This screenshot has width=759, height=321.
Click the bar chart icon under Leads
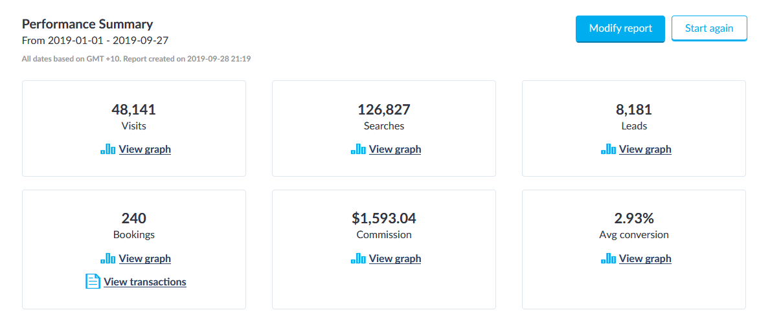(608, 149)
